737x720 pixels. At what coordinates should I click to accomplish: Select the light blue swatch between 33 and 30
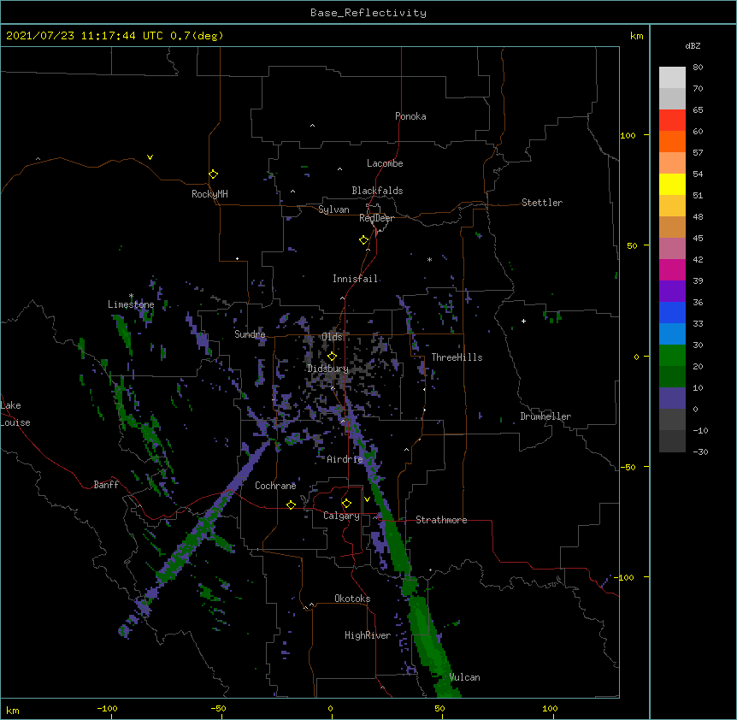click(672, 334)
